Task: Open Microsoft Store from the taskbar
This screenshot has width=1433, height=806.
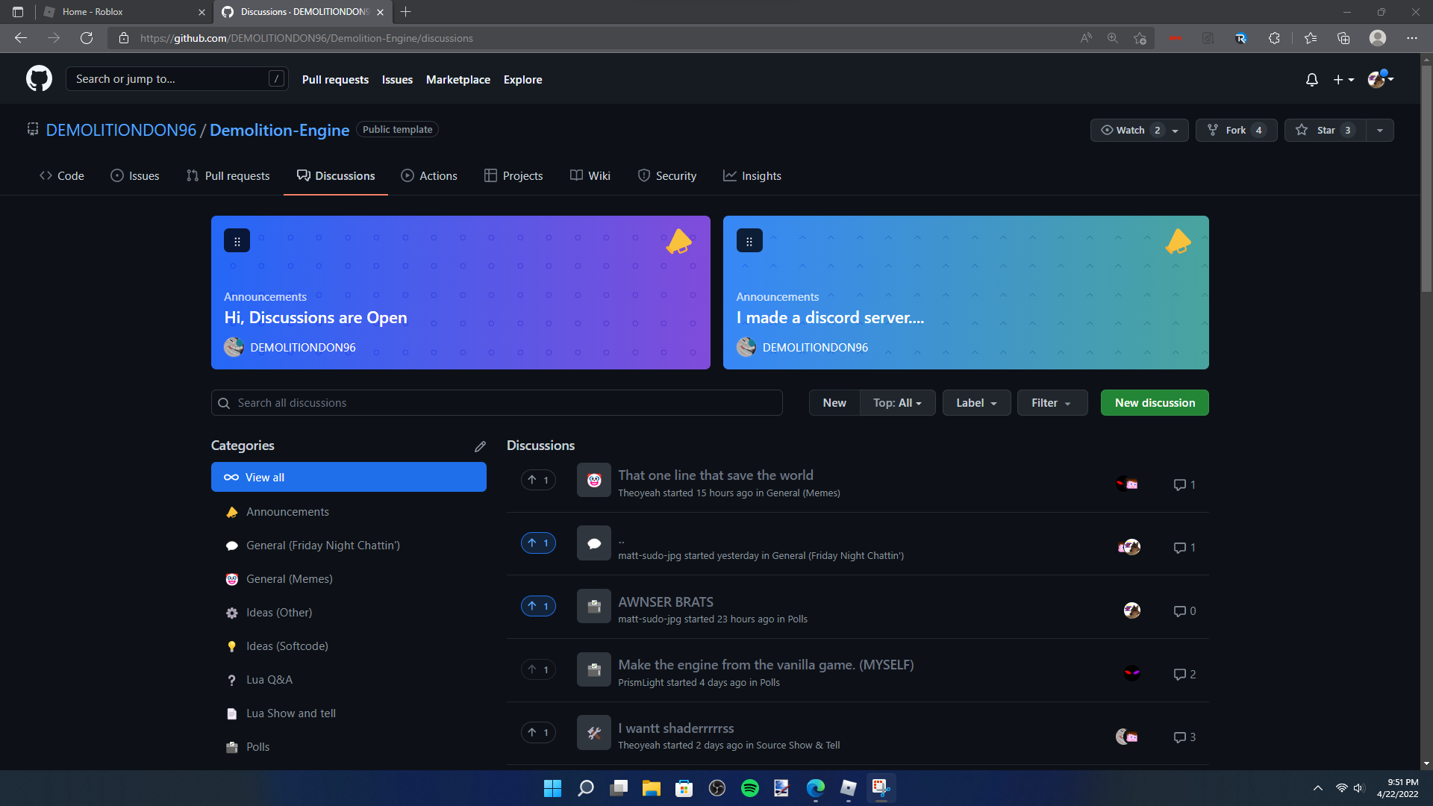Action: coord(684,788)
